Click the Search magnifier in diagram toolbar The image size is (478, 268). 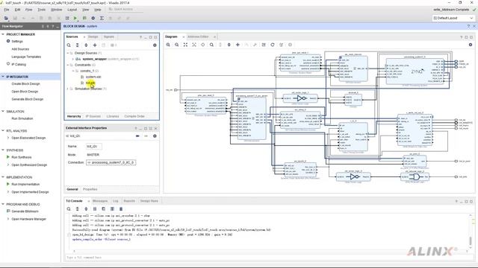[211, 45]
